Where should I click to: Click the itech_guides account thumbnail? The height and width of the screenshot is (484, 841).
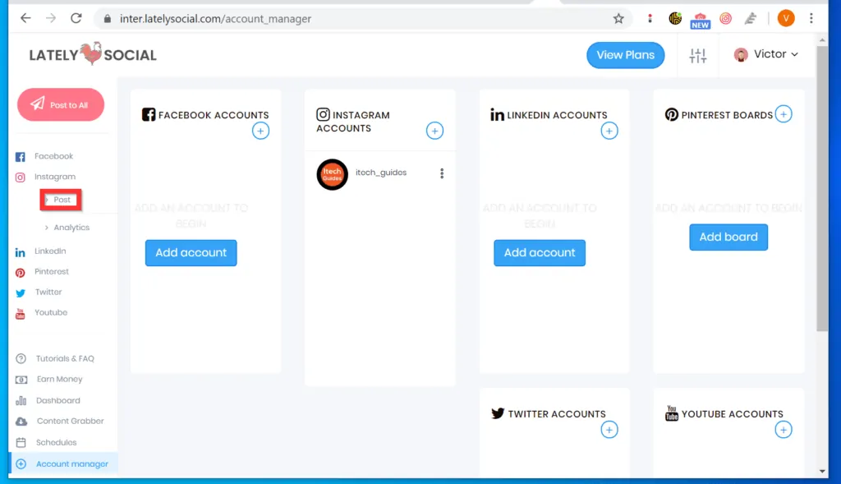tap(332, 173)
